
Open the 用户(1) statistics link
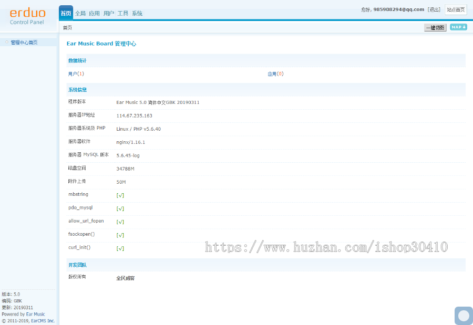76,74
